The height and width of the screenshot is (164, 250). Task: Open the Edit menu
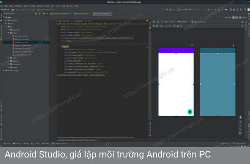point(6,6)
